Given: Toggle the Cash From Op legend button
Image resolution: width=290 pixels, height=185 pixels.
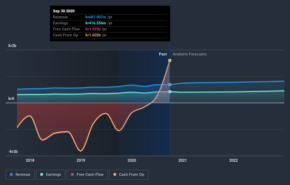Looking at the screenshot, I should click(129, 175).
